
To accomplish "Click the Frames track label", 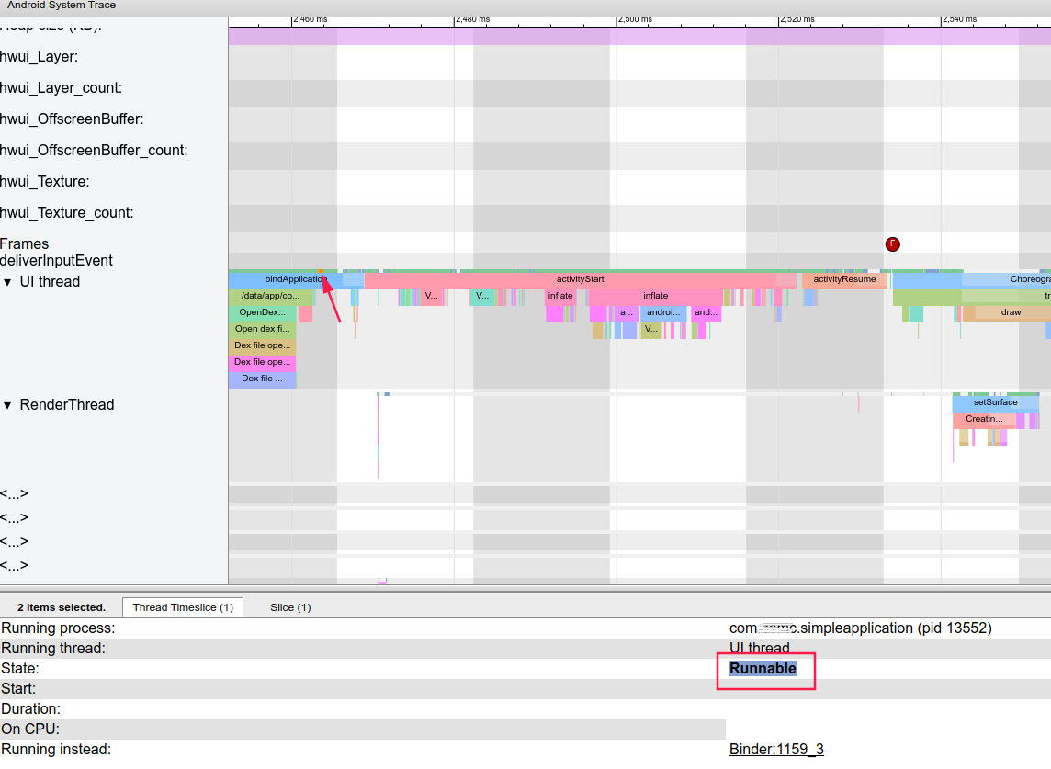I will click(x=24, y=244).
